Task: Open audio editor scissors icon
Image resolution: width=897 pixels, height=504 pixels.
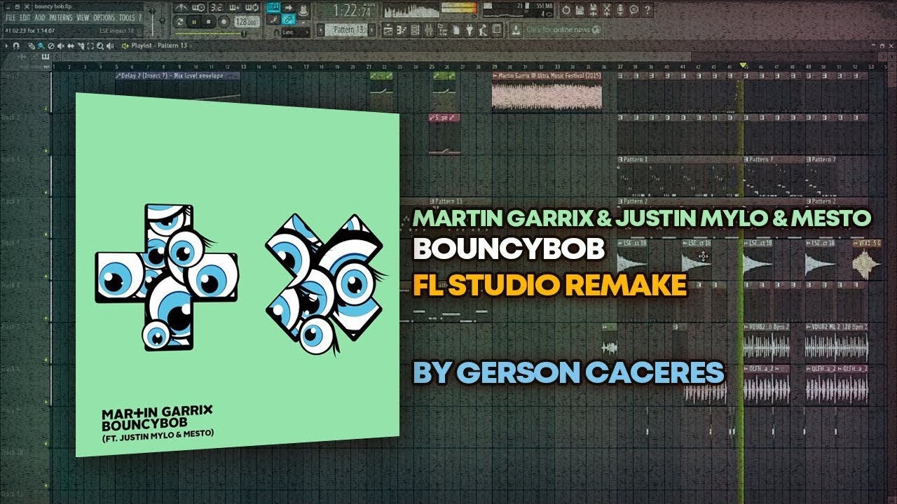Action: pos(607,10)
